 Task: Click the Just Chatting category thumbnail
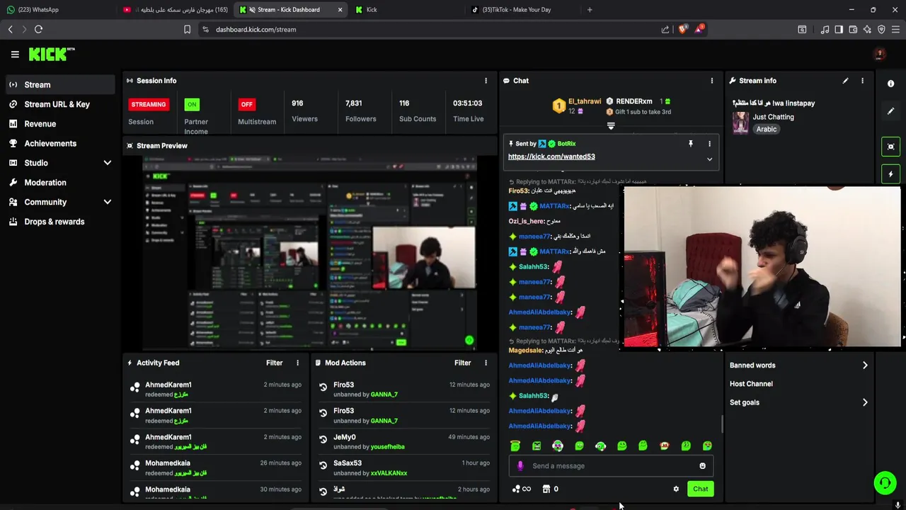[740, 123]
